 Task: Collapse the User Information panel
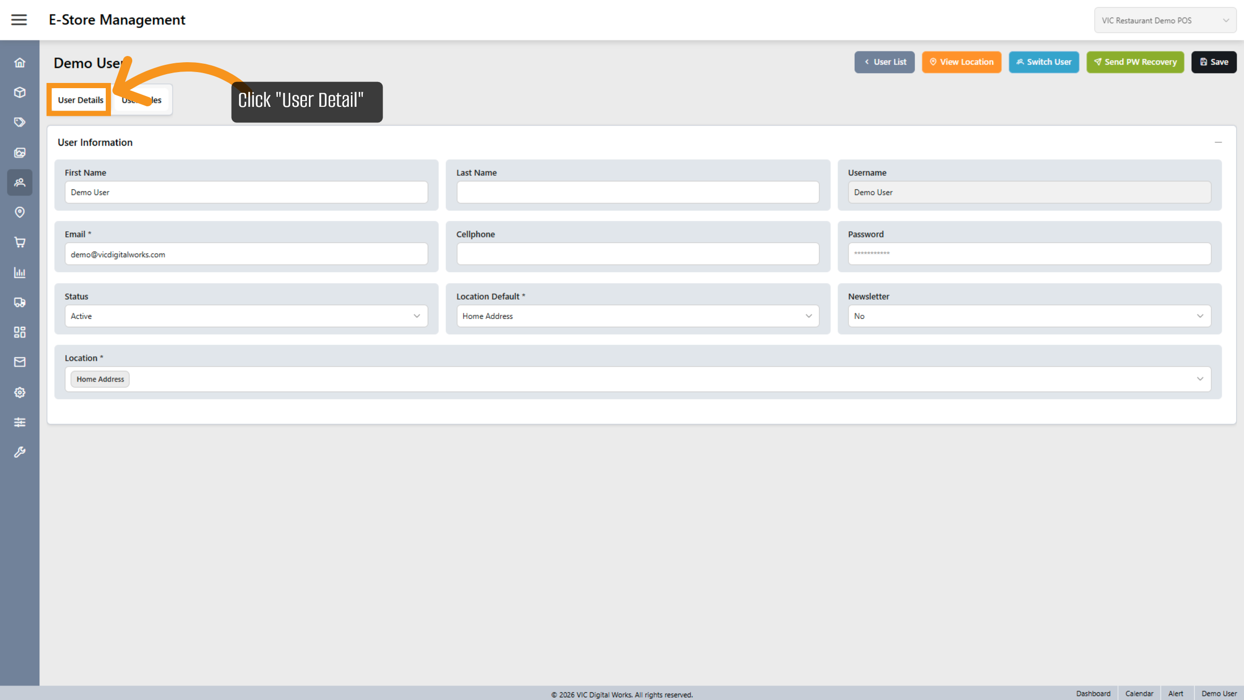1218,142
